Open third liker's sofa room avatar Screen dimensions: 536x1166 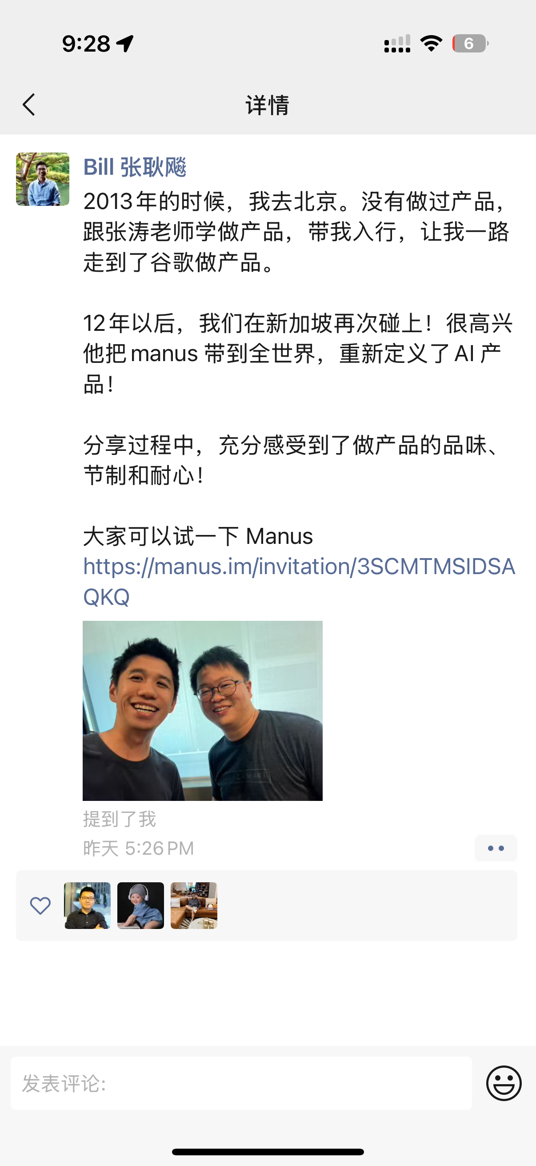click(194, 905)
